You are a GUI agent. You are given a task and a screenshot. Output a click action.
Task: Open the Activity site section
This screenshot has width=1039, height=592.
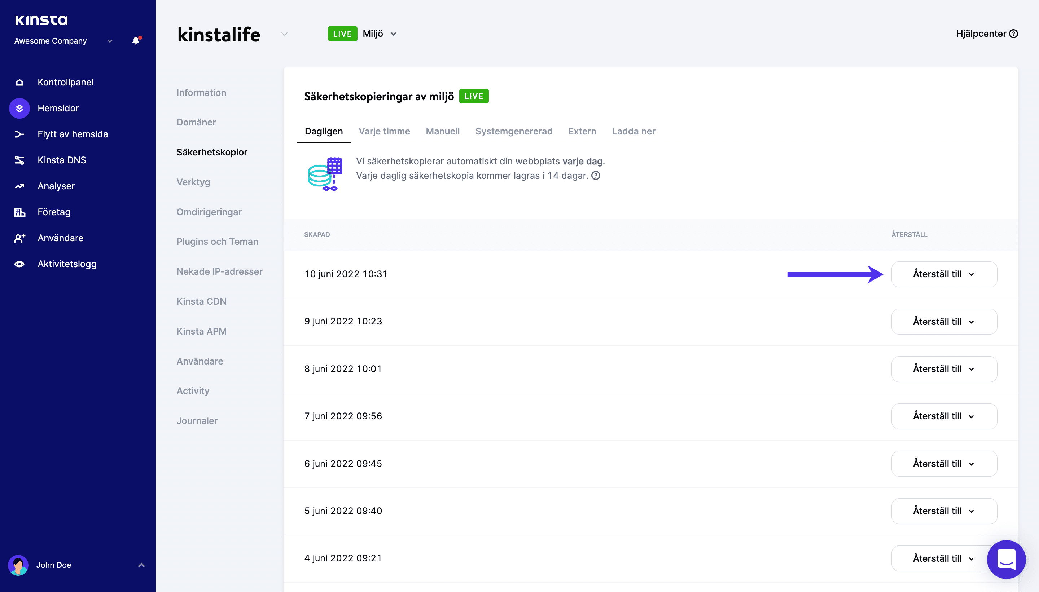(193, 391)
